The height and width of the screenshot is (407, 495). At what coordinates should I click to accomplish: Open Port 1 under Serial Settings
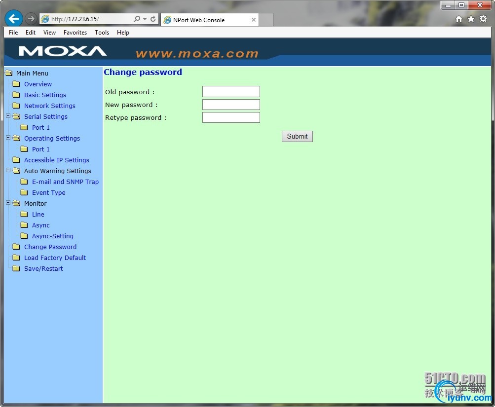coord(41,127)
